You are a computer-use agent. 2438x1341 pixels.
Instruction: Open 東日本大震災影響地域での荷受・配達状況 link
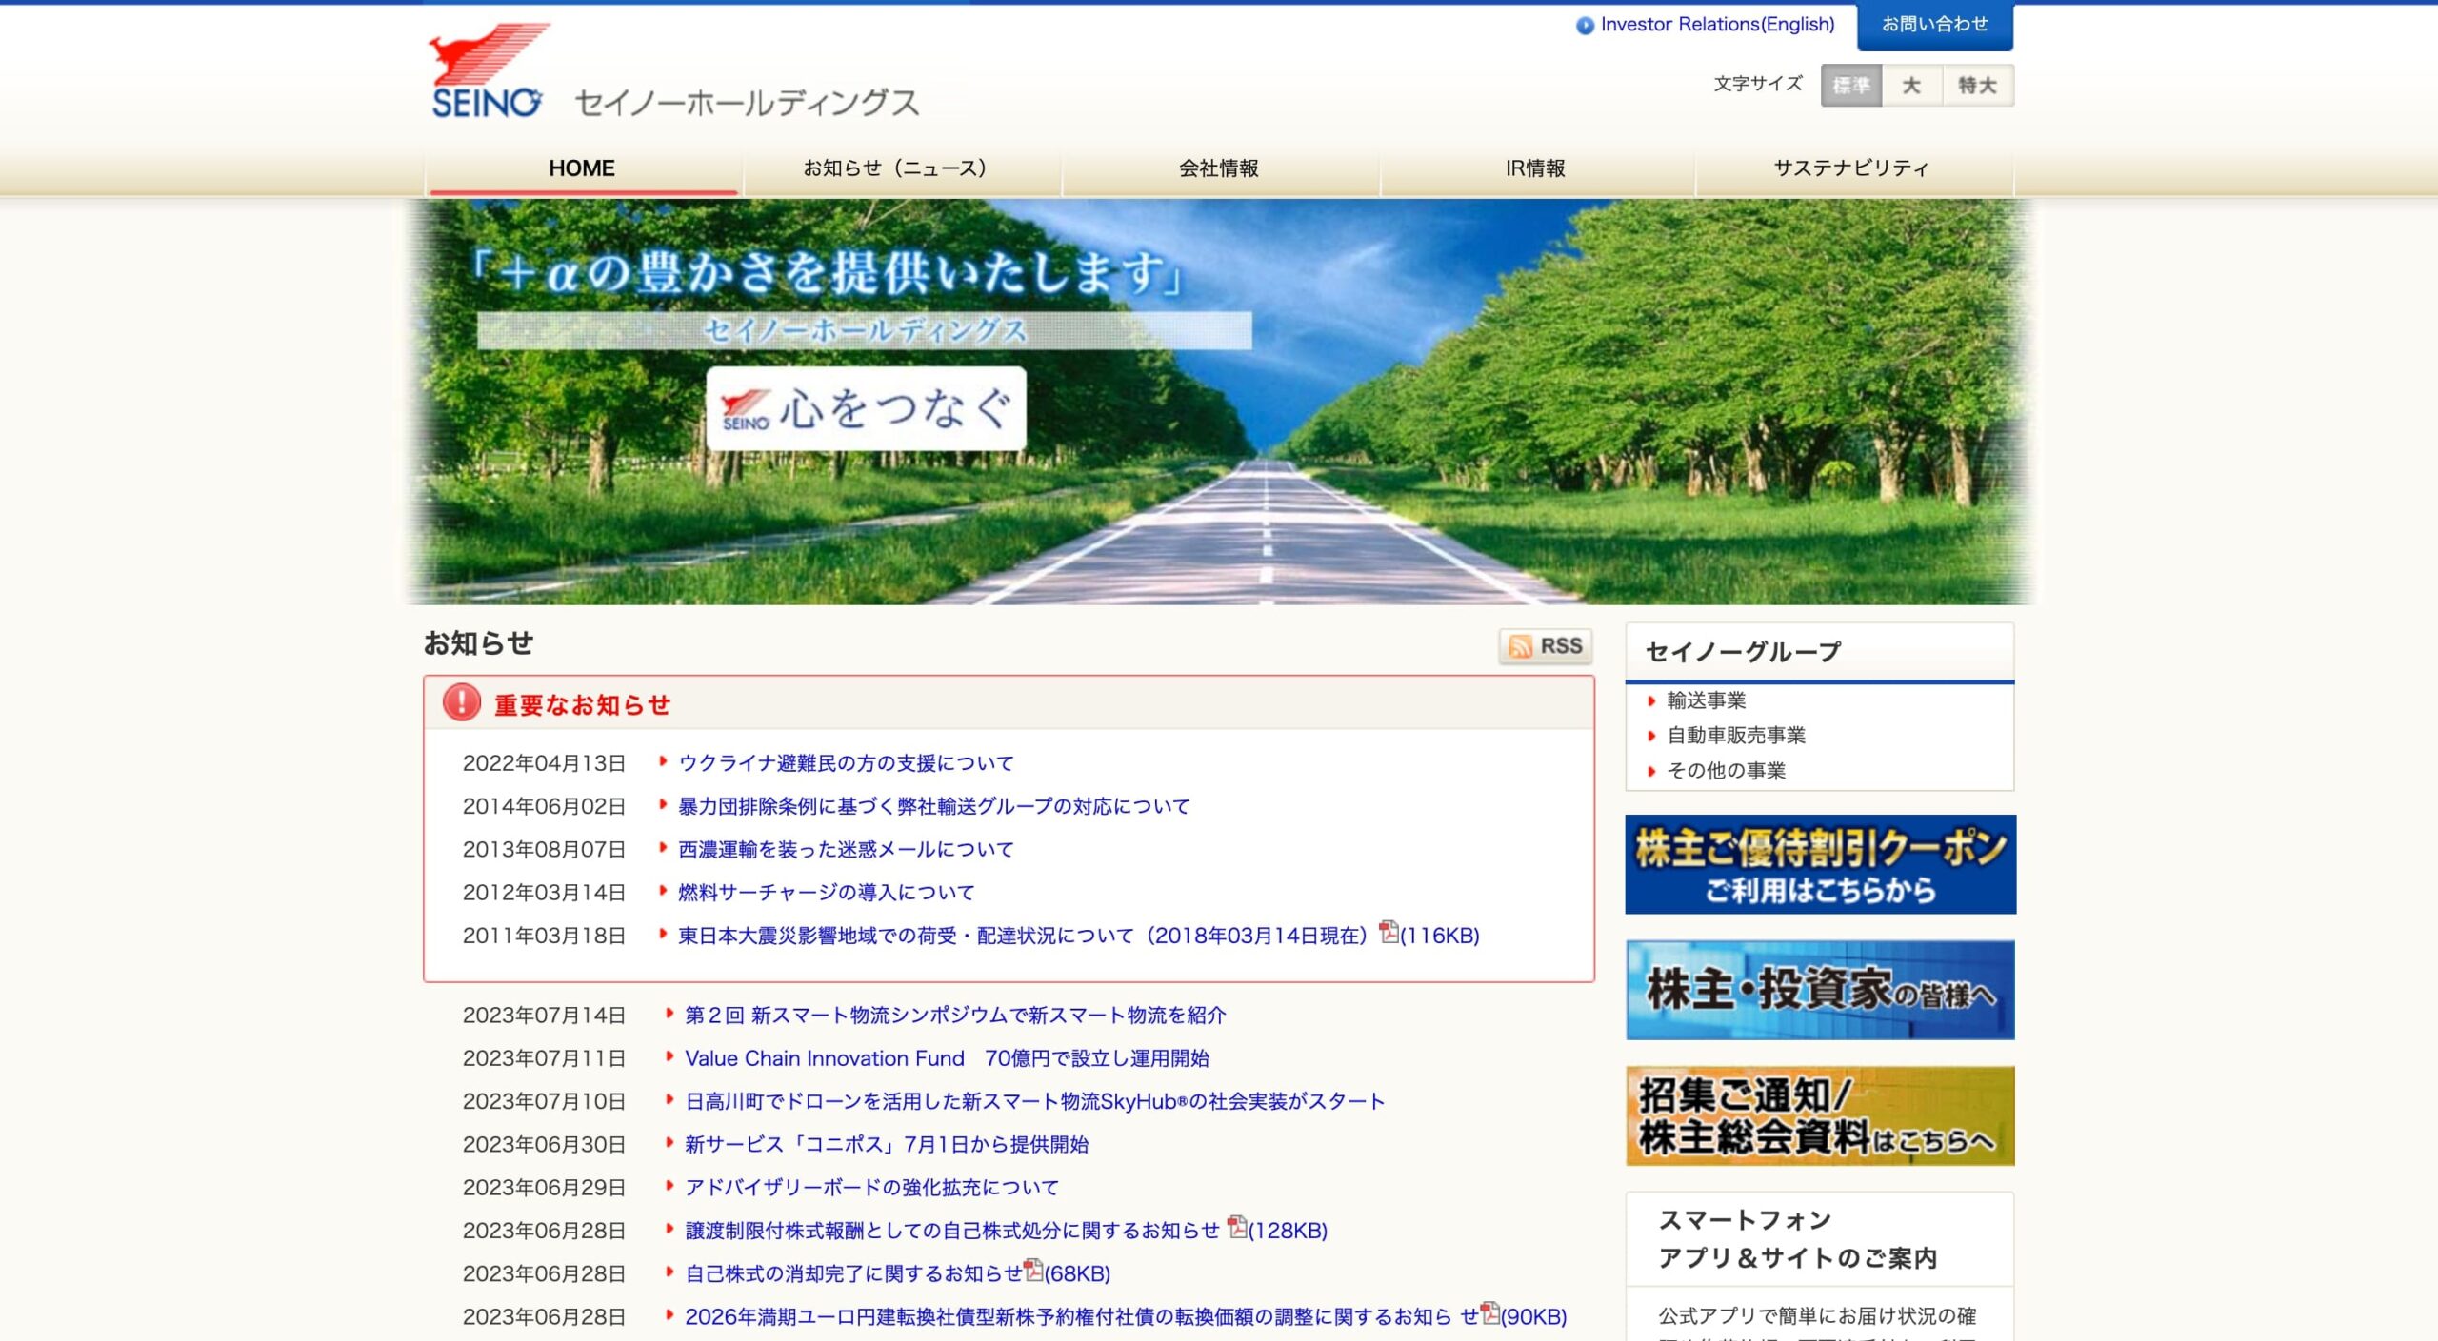tap(1024, 936)
